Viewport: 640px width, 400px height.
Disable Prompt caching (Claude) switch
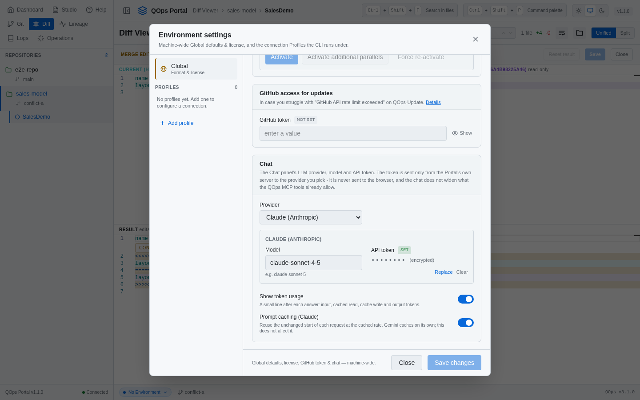point(466,323)
